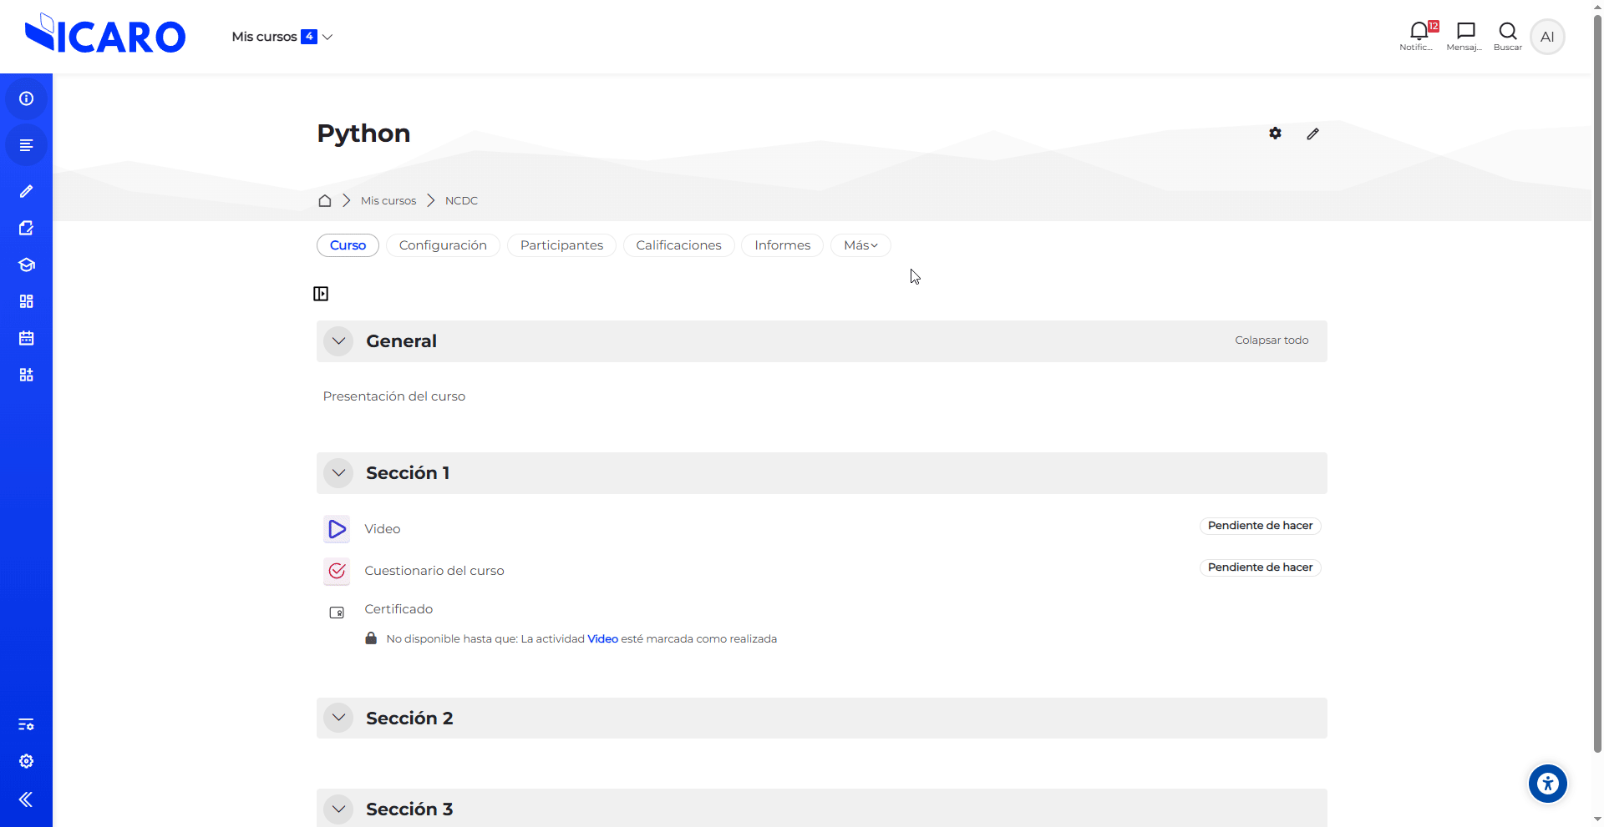
Task: Toggle the course index drawer panel
Action: pyautogui.click(x=321, y=294)
